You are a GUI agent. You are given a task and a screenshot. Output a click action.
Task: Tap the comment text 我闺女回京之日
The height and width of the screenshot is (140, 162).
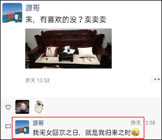tap(55, 133)
